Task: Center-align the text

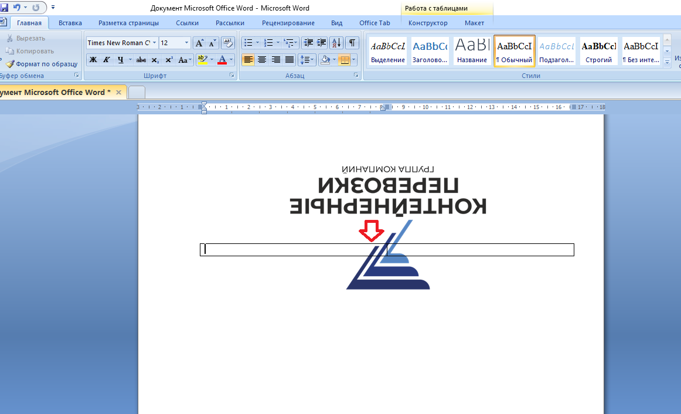Action: pos(262,60)
